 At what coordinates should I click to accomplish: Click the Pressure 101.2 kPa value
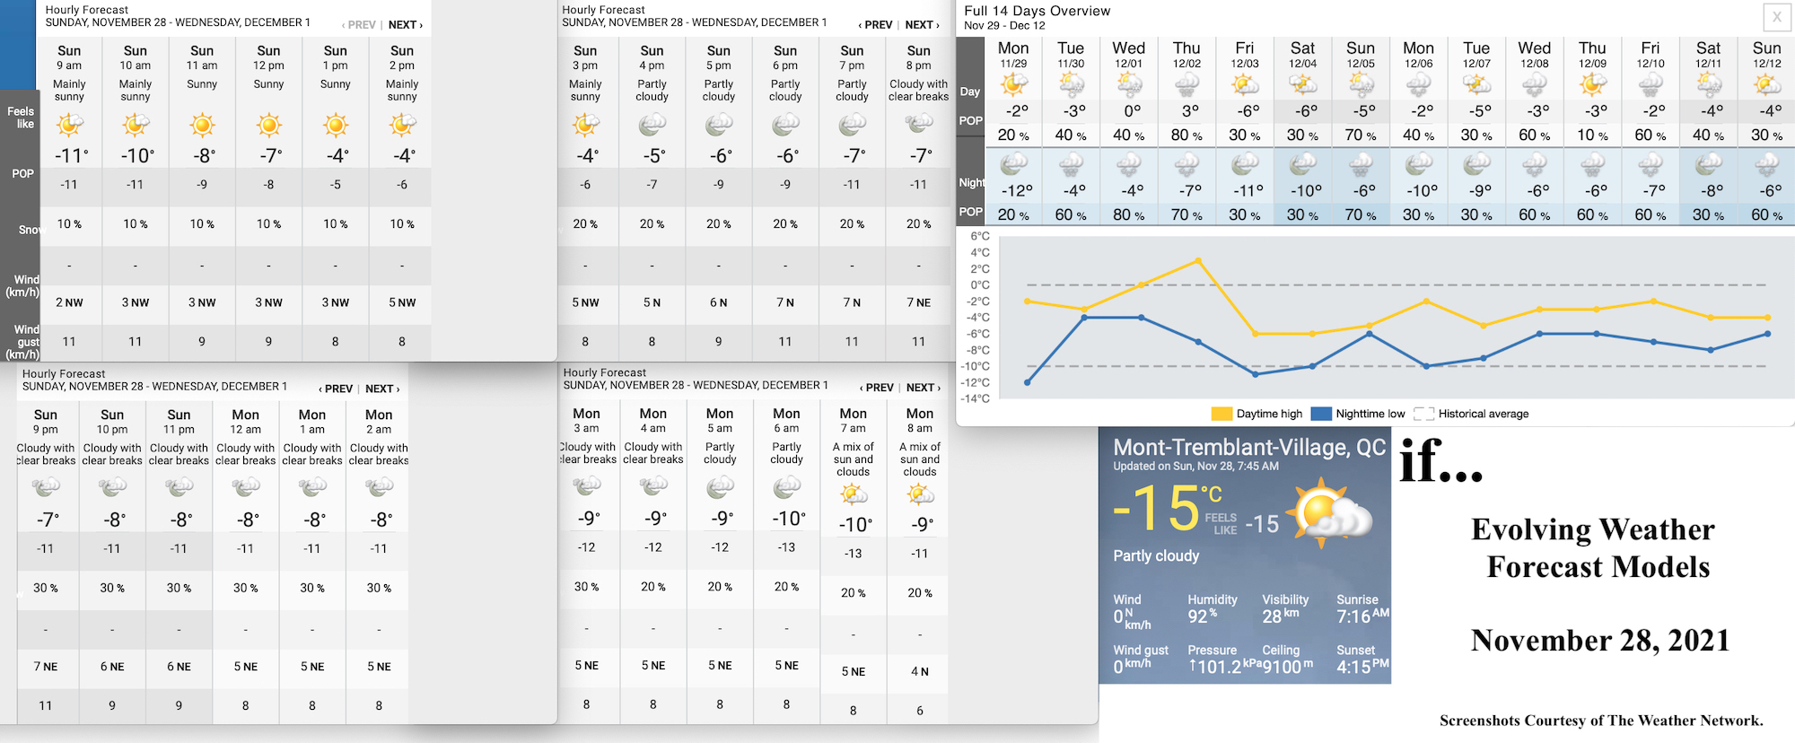tap(1224, 667)
